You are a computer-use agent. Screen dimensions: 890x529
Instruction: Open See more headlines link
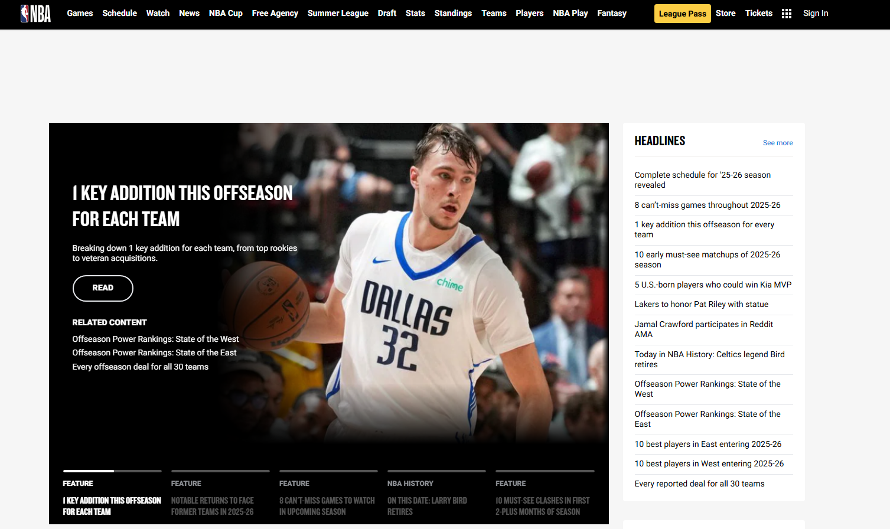[778, 143]
